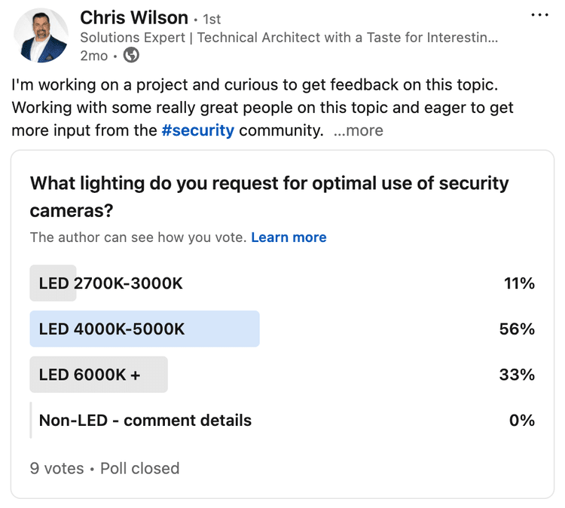The width and height of the screenshot is (565, 508).
Task: Click the 56% result percentage
Action: click(517, 329)
